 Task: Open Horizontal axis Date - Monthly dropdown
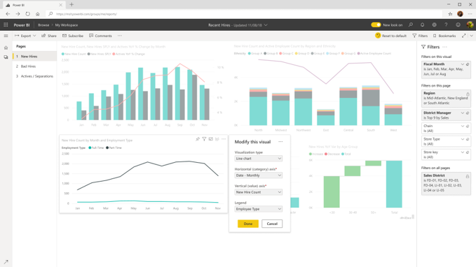(259, 175)
